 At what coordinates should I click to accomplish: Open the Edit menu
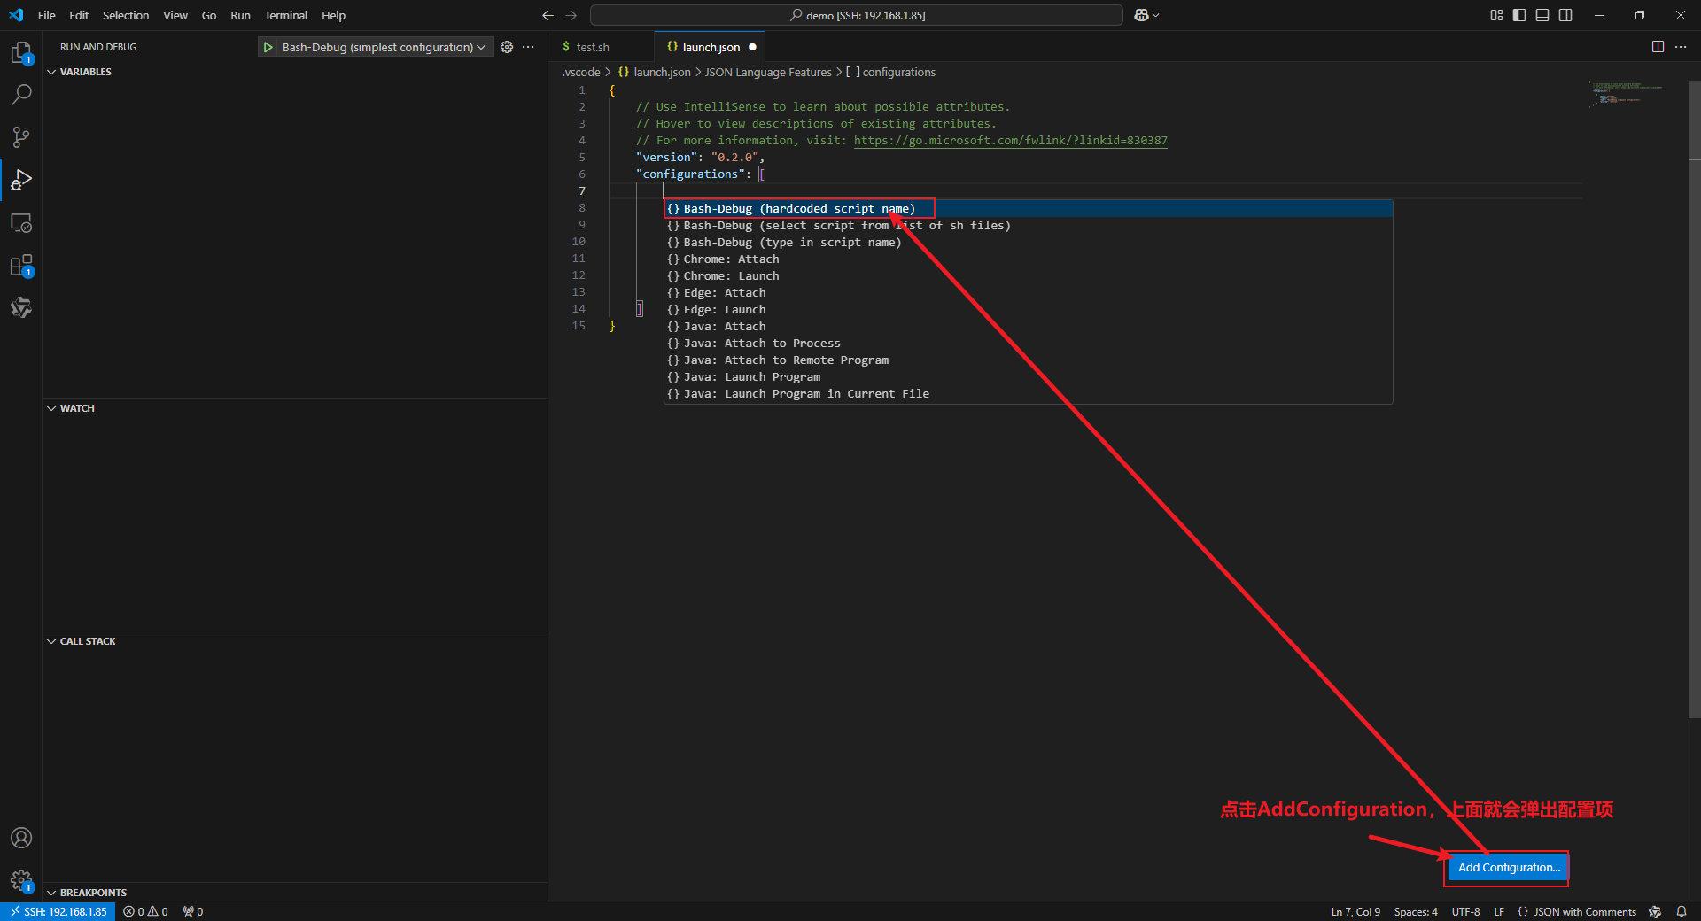pyautogui.click(x=79, y=15)
